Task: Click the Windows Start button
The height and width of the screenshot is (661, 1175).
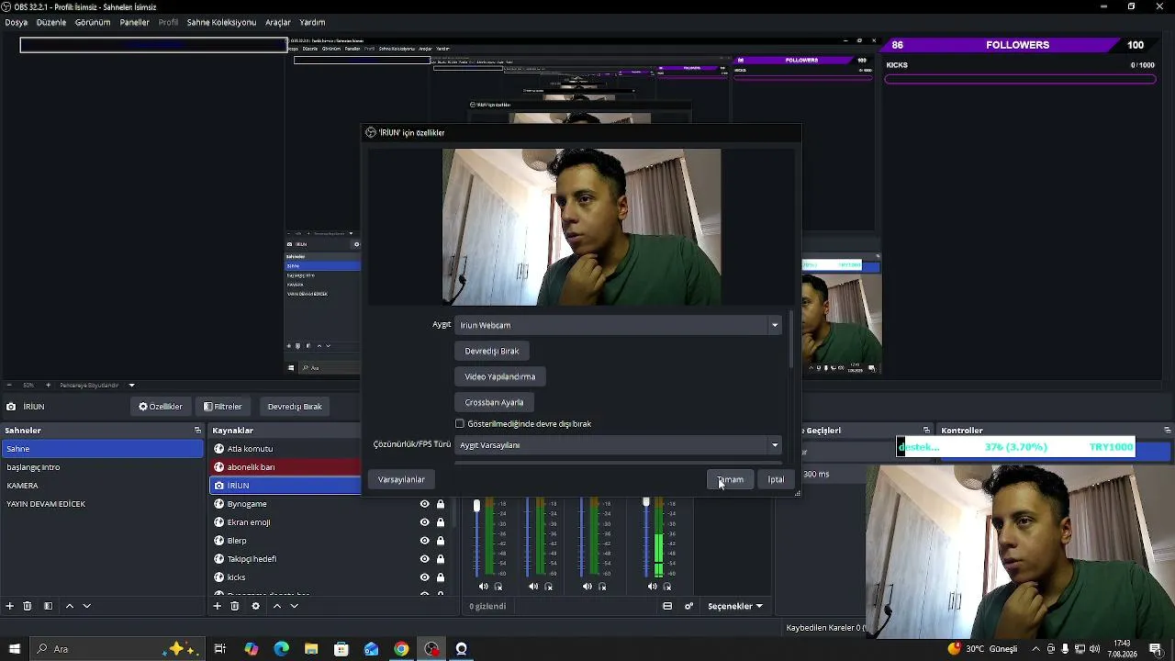Action: (x=15, y=649)
